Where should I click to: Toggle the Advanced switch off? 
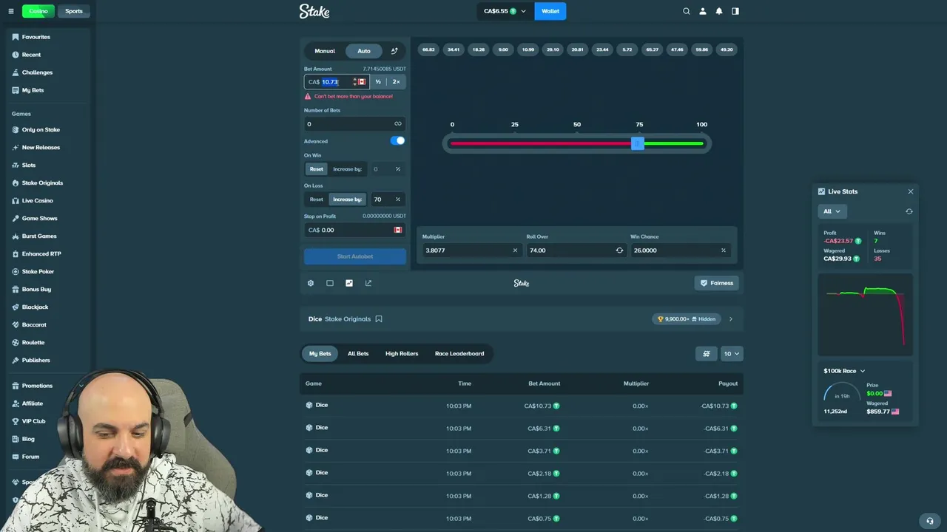pyautogui.click(x=398, y=140)
